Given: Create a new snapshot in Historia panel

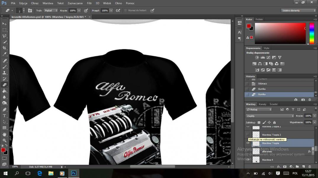Looking at the screenshot, I should click(303, 100).
